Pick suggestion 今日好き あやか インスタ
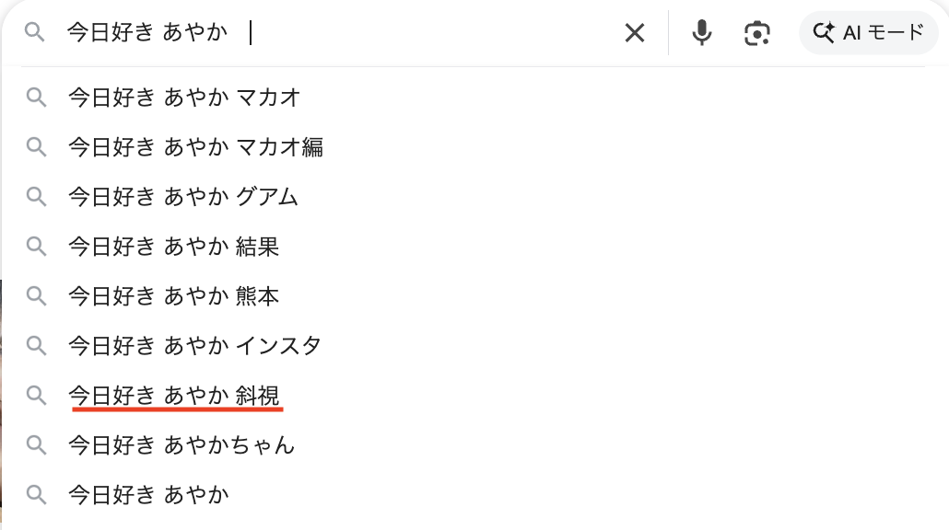This screenshot has height=530, width=949. pos(194,346)
